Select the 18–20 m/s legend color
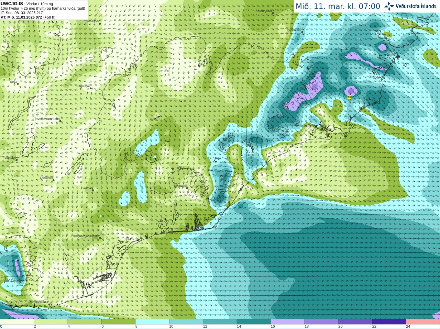440x329 pixels. [x=321, y=322]
